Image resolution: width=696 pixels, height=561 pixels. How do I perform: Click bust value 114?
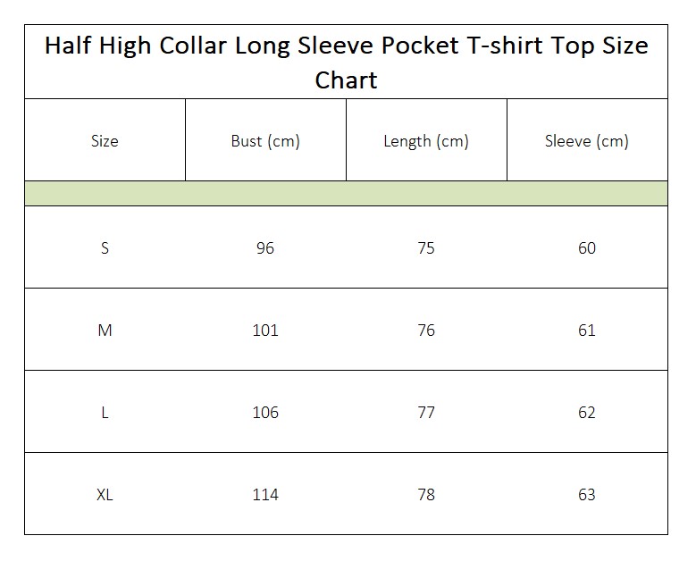click(x=265, y=494)
